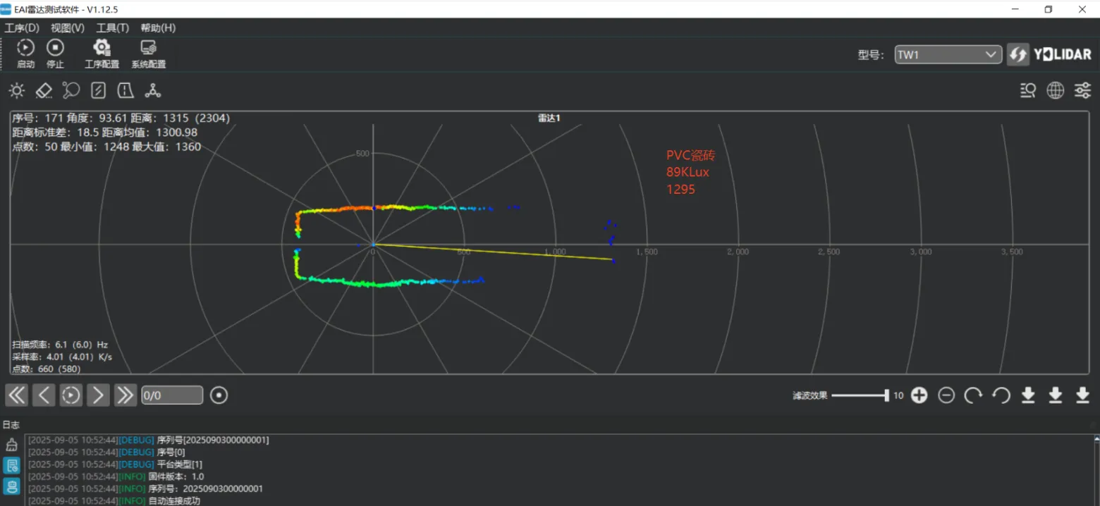The width and height of the screenshot is (1100, 506).
Task: Toggle the highlighted log document filter icon
Action: 11,465
